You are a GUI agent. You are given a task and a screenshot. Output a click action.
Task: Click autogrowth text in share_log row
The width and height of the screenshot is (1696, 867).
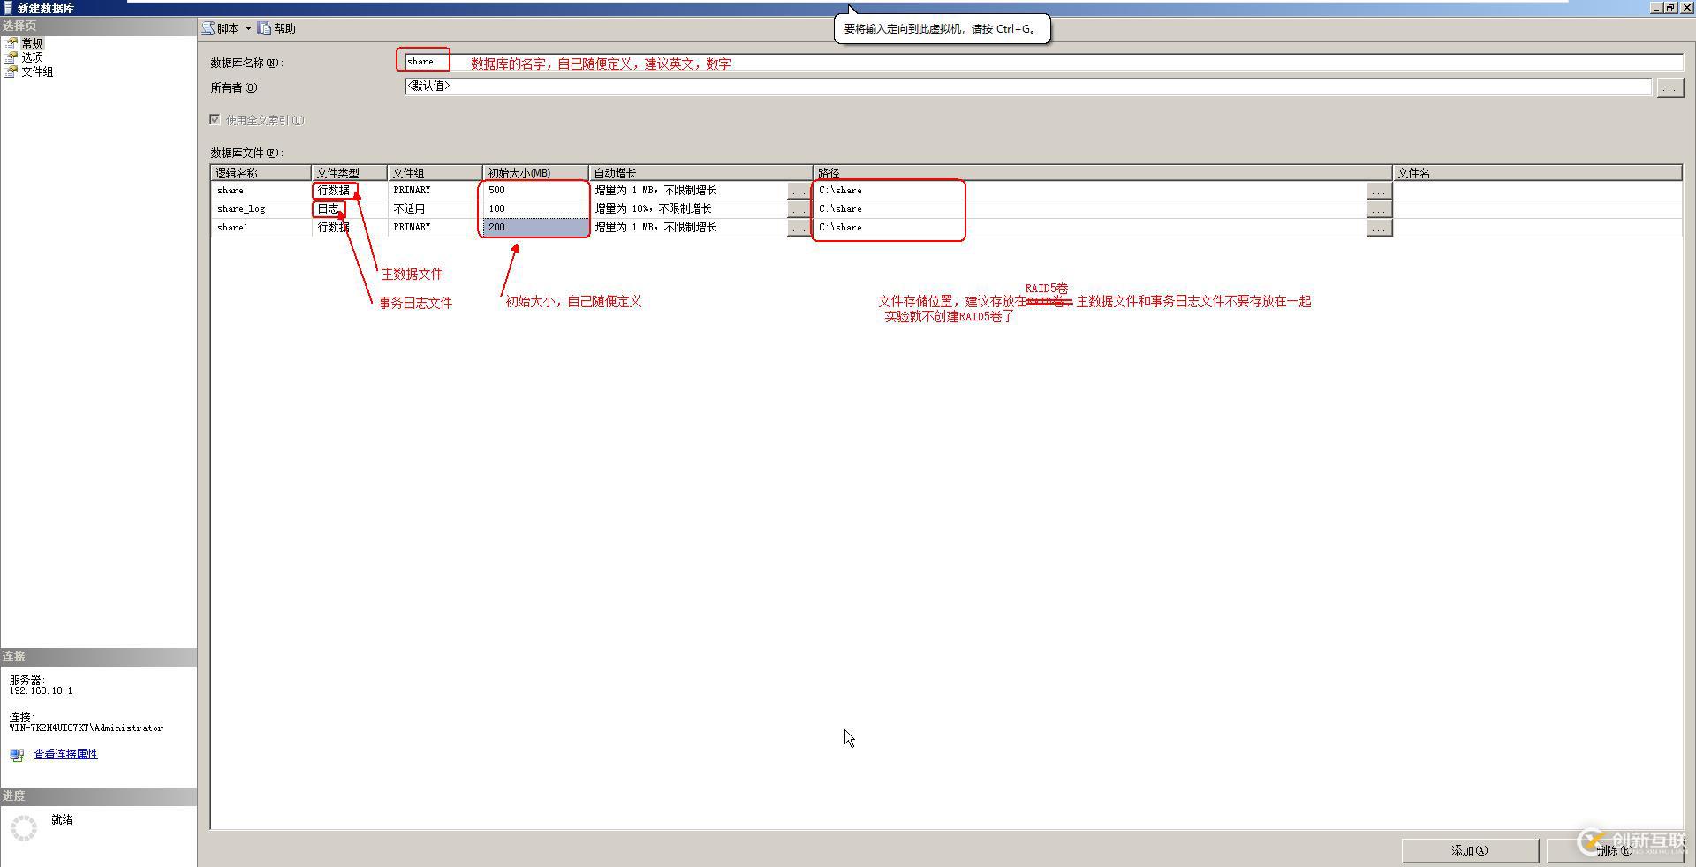[x=653, y=209]
